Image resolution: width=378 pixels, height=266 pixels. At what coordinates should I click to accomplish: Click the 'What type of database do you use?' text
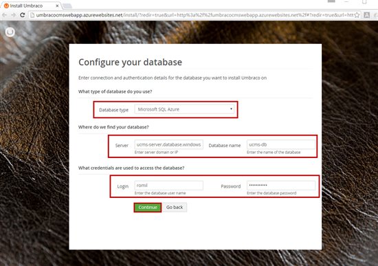tap(115, 91)
